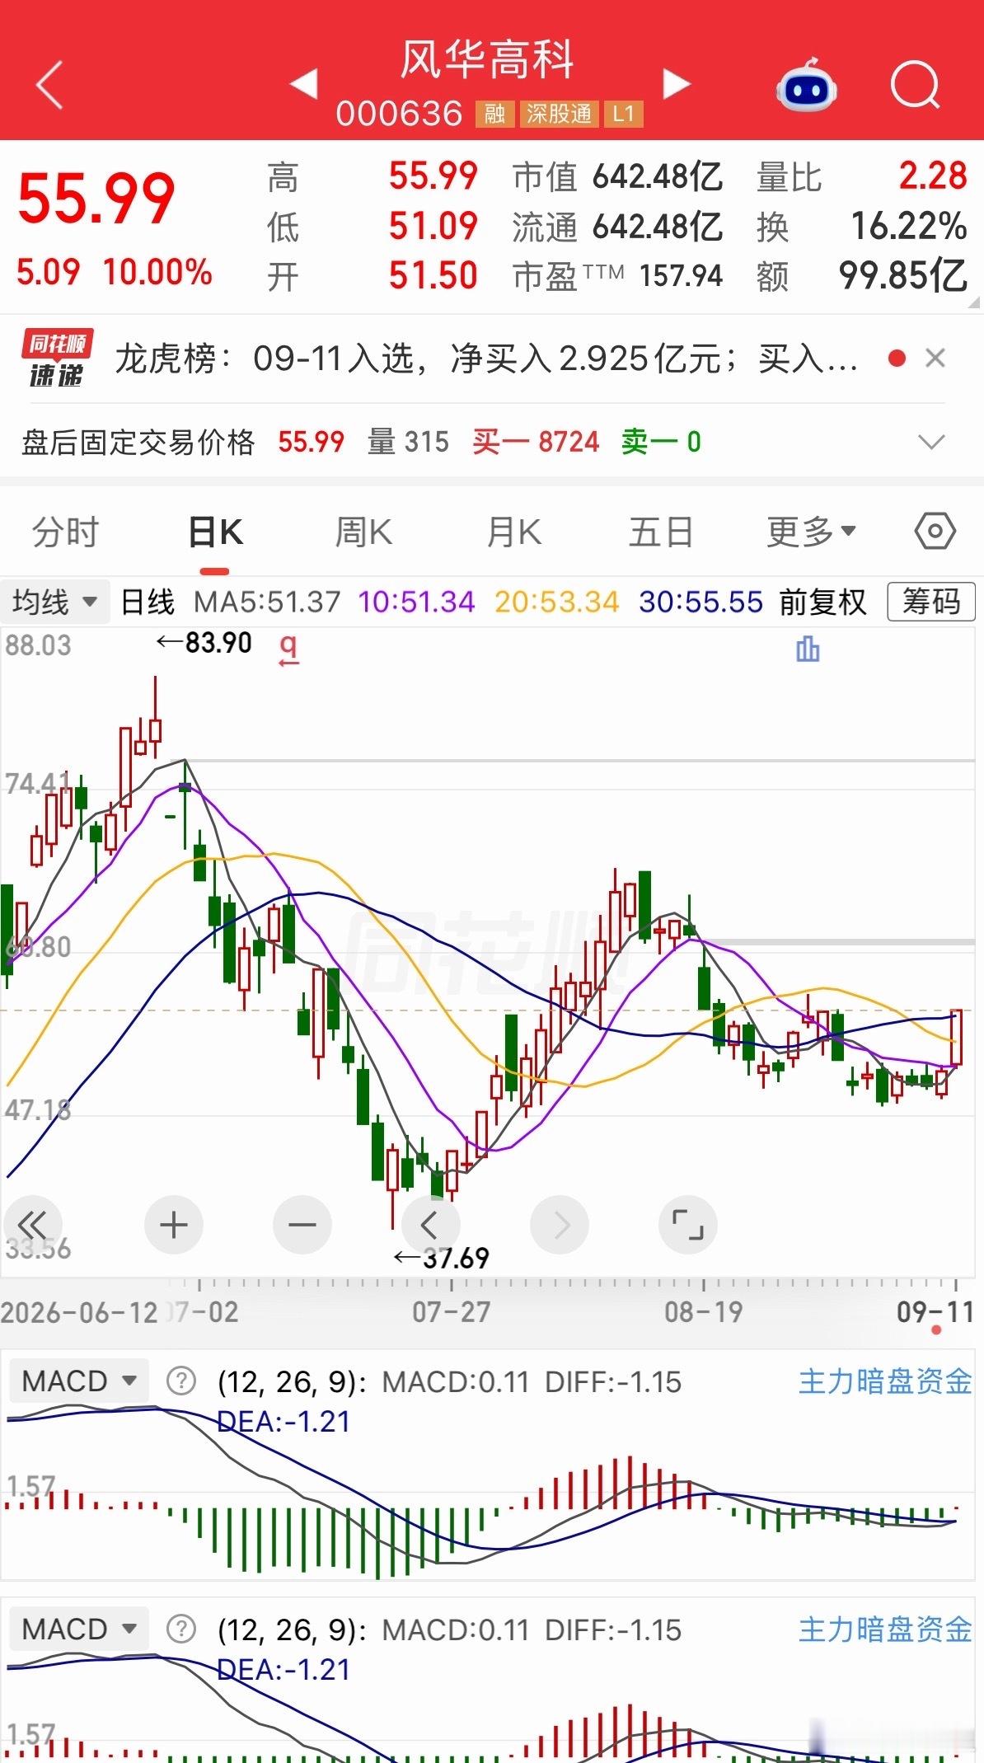Click the L1 level badge
The image size is (984, 1763).
click(x=623, y=114)
